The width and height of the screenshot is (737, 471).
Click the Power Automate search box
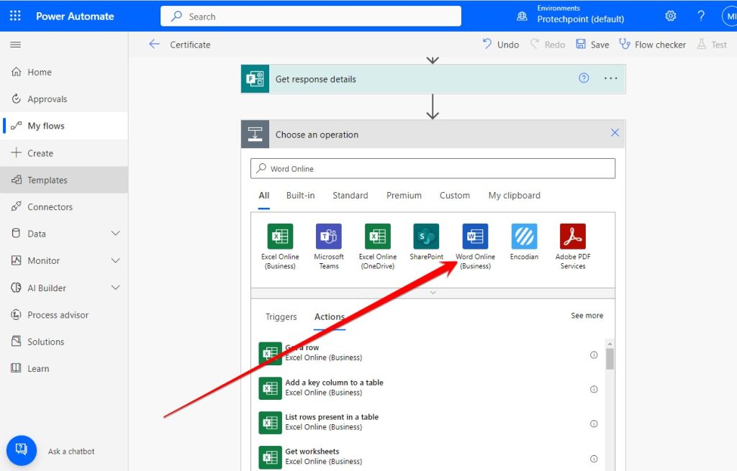311,17
